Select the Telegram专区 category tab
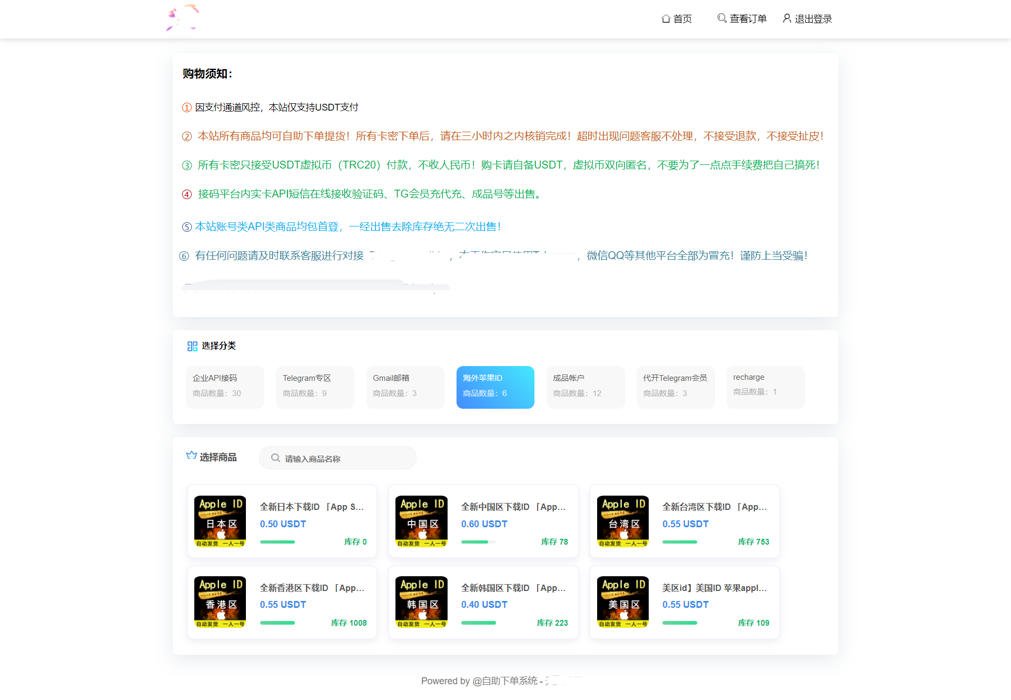This screenshot has height=700, width=1011. [315, 387]
